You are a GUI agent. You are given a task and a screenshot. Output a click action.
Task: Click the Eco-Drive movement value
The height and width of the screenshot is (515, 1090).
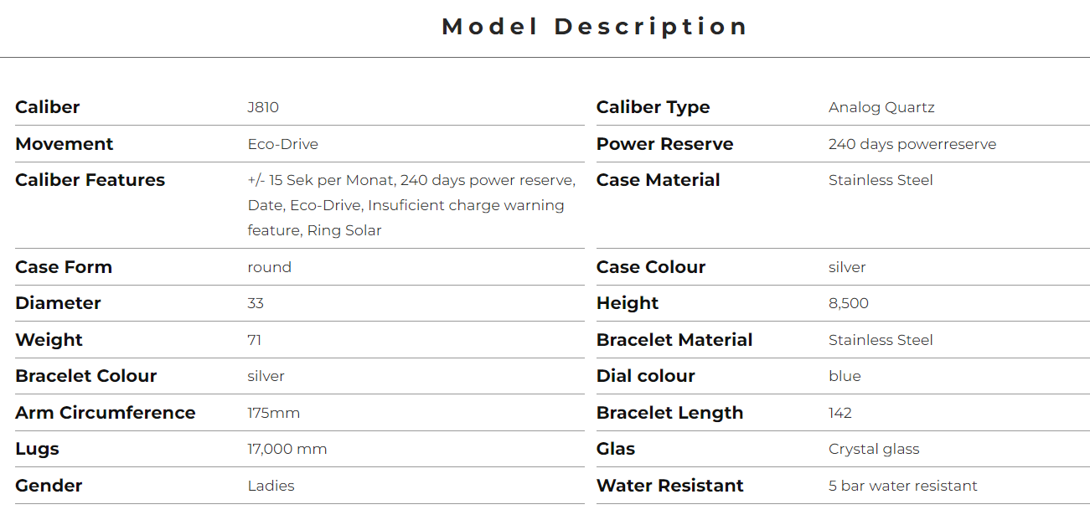(283, 144)
